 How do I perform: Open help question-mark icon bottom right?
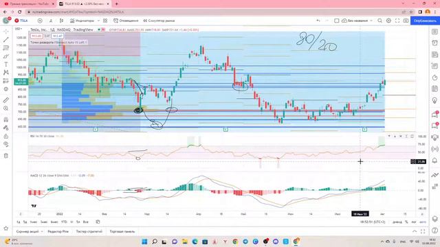point(434,231)
